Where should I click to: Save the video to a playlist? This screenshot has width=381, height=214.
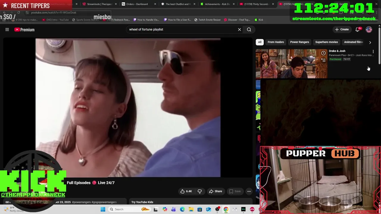[x=235, y=191]
